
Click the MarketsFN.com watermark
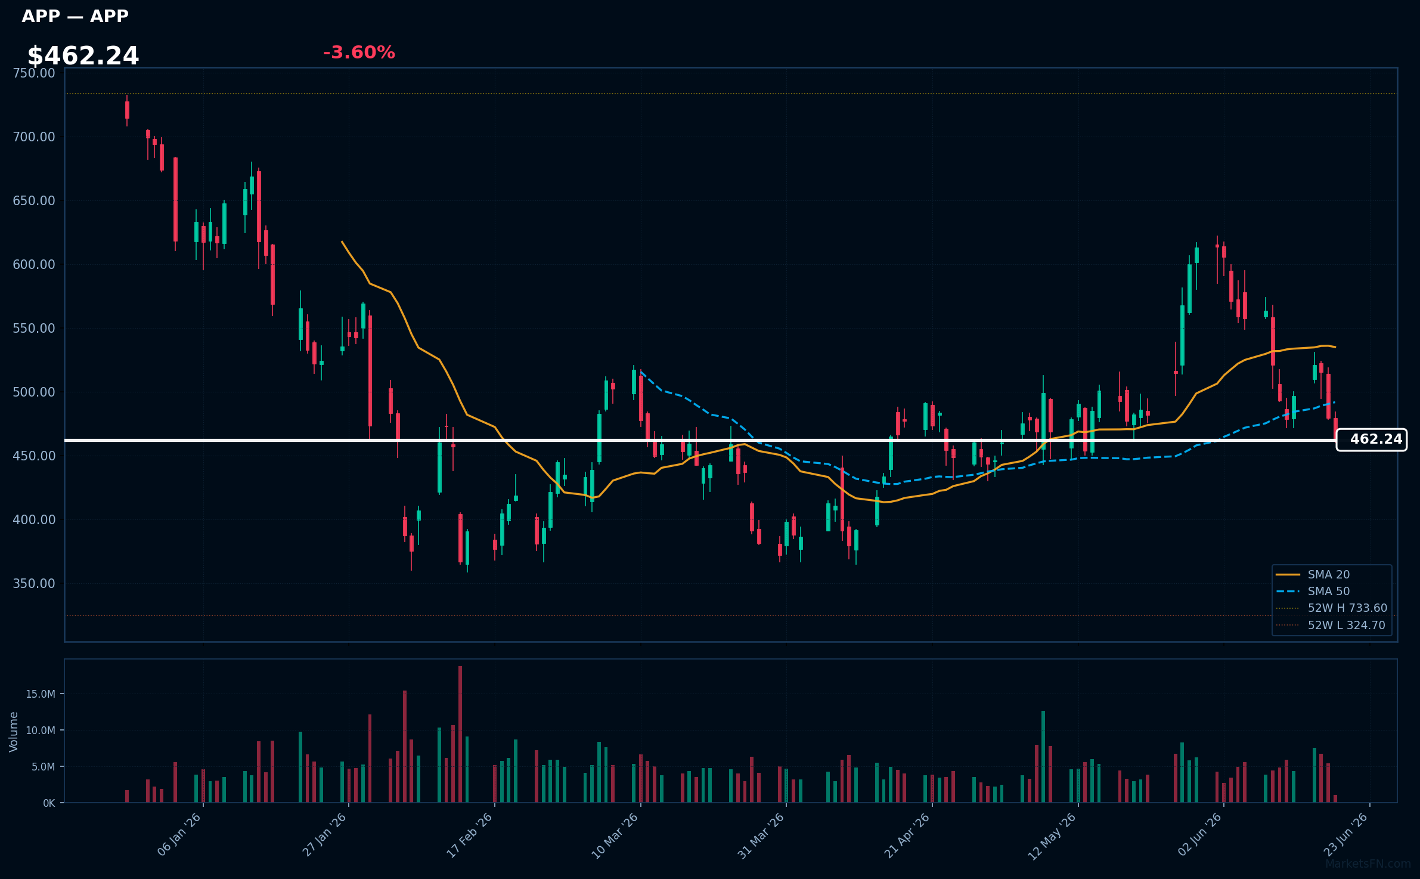coord(1368,863)
